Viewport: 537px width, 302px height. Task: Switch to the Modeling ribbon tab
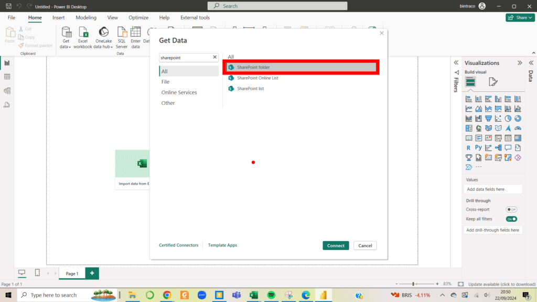click(x=85, y=17)
